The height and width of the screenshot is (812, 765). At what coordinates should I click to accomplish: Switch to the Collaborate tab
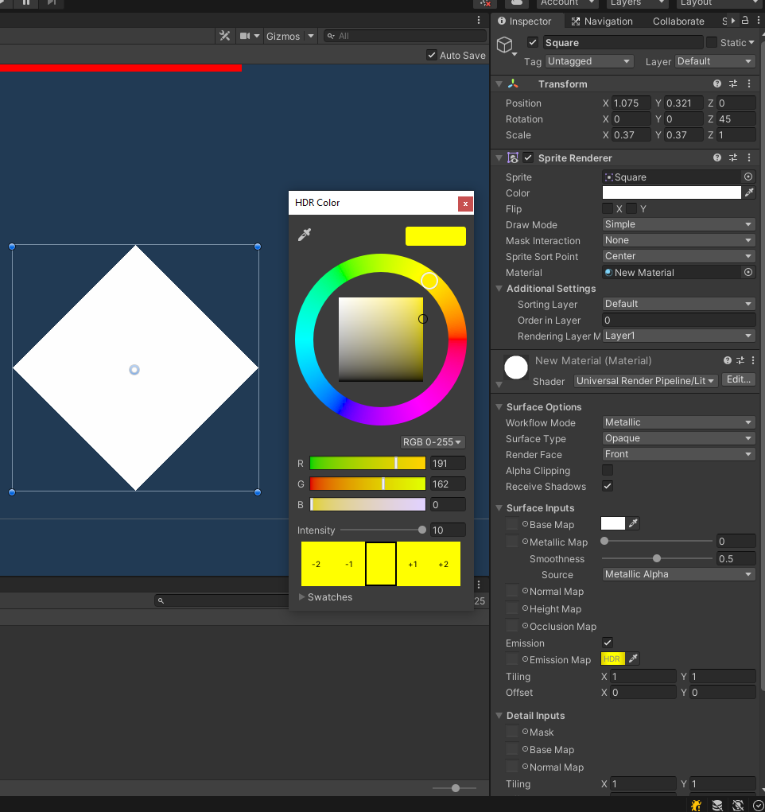(x=678, y=21)
